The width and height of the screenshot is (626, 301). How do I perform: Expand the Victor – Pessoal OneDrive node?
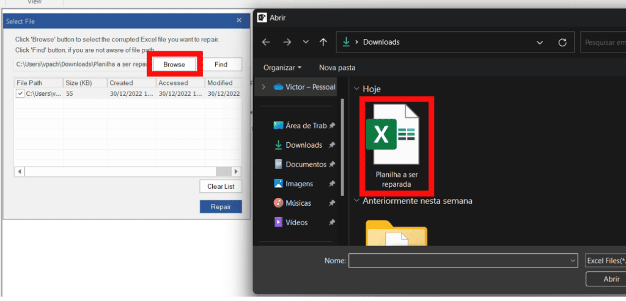click(263, 87)
